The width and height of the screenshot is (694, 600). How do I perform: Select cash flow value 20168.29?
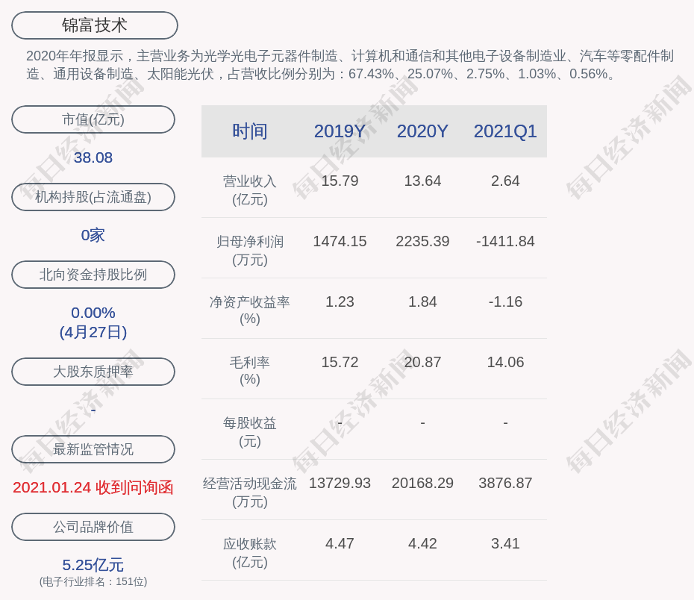click(x=422, y=483)
